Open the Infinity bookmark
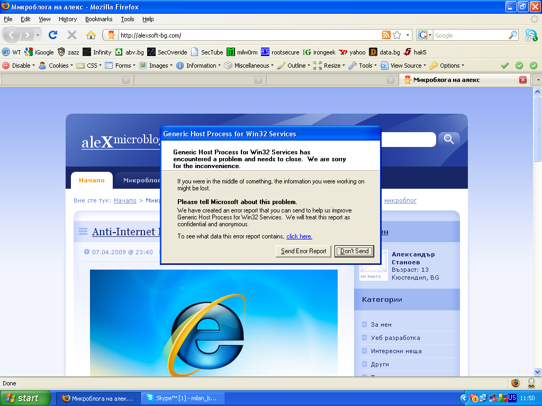Viewport: 542px width, 406px height. click(97, 52)
